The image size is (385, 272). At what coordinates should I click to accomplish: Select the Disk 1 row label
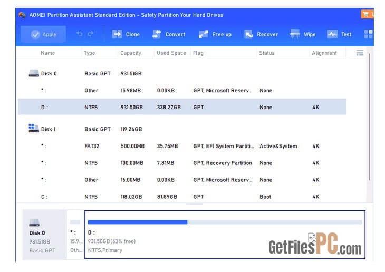pos(49,129)
